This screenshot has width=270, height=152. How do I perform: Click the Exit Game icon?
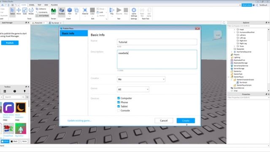point(149,12)
